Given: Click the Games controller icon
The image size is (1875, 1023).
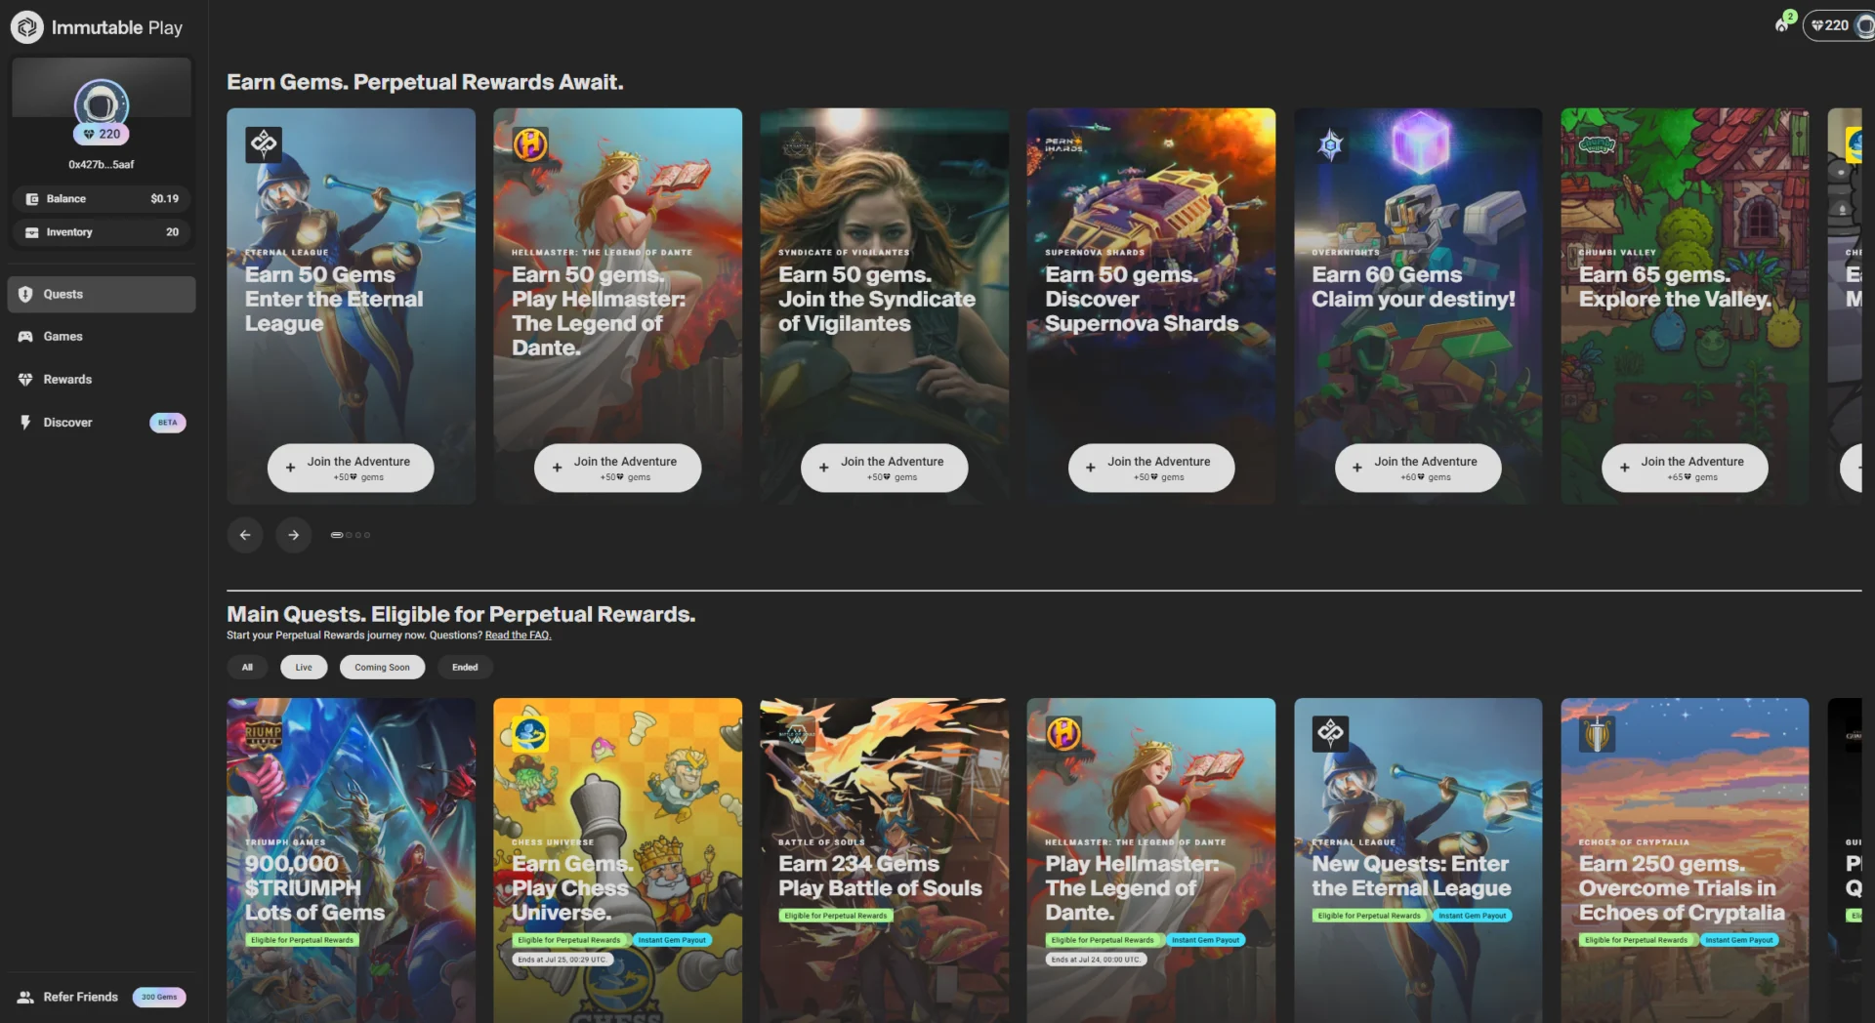Looking at the screenshot, I should tap(25, 337).
